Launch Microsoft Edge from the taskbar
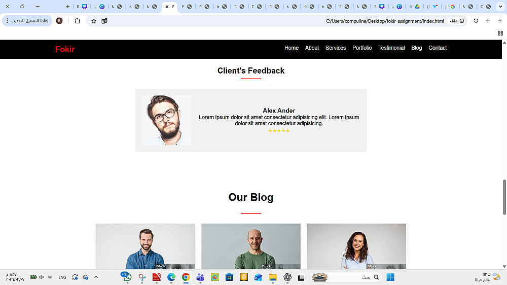This screenshot has height=285, width=507. click(171, 277)
